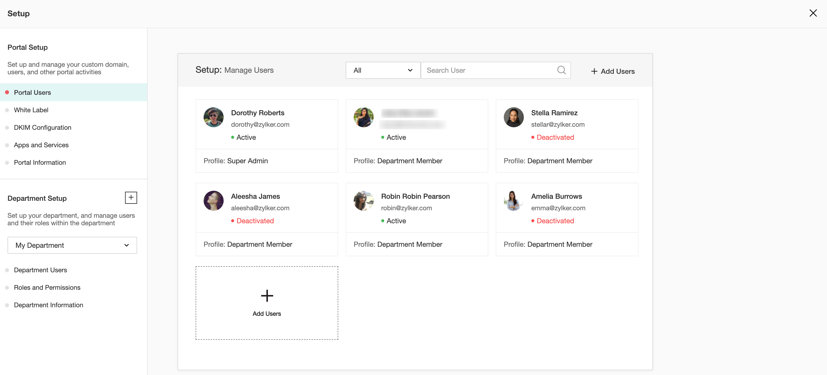
Task: Click the chevron on the All filter
Action: [x=410, y=70]
